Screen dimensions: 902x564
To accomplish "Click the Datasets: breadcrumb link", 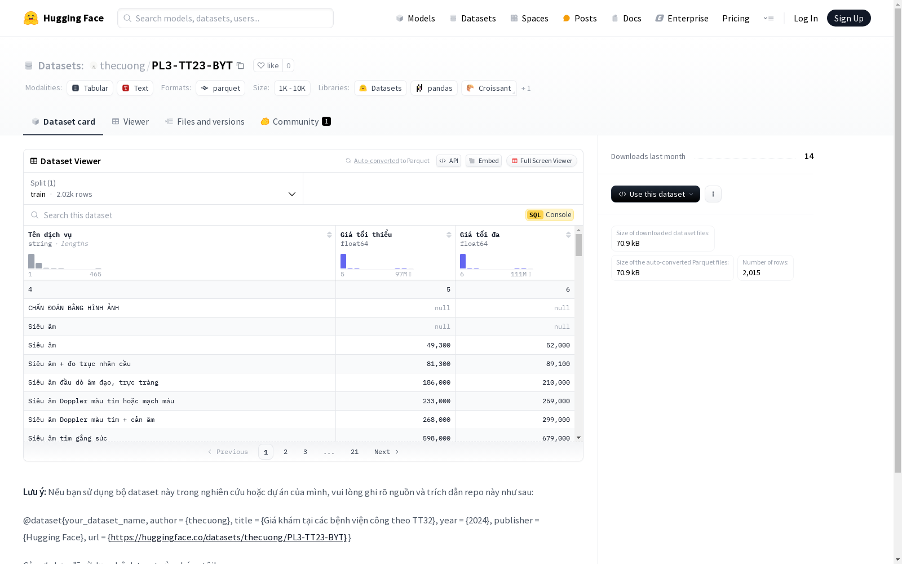I will pos(61,65).
